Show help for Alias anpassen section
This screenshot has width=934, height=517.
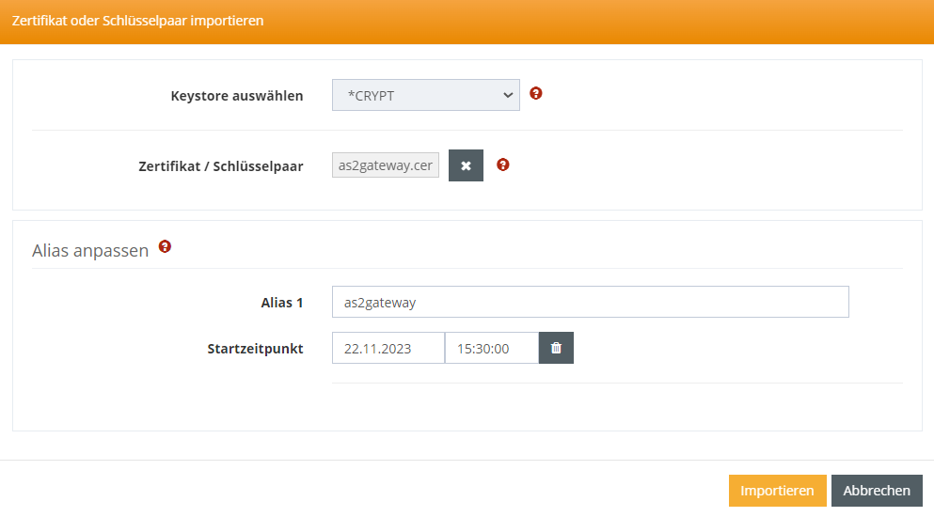tap(166, 247)
